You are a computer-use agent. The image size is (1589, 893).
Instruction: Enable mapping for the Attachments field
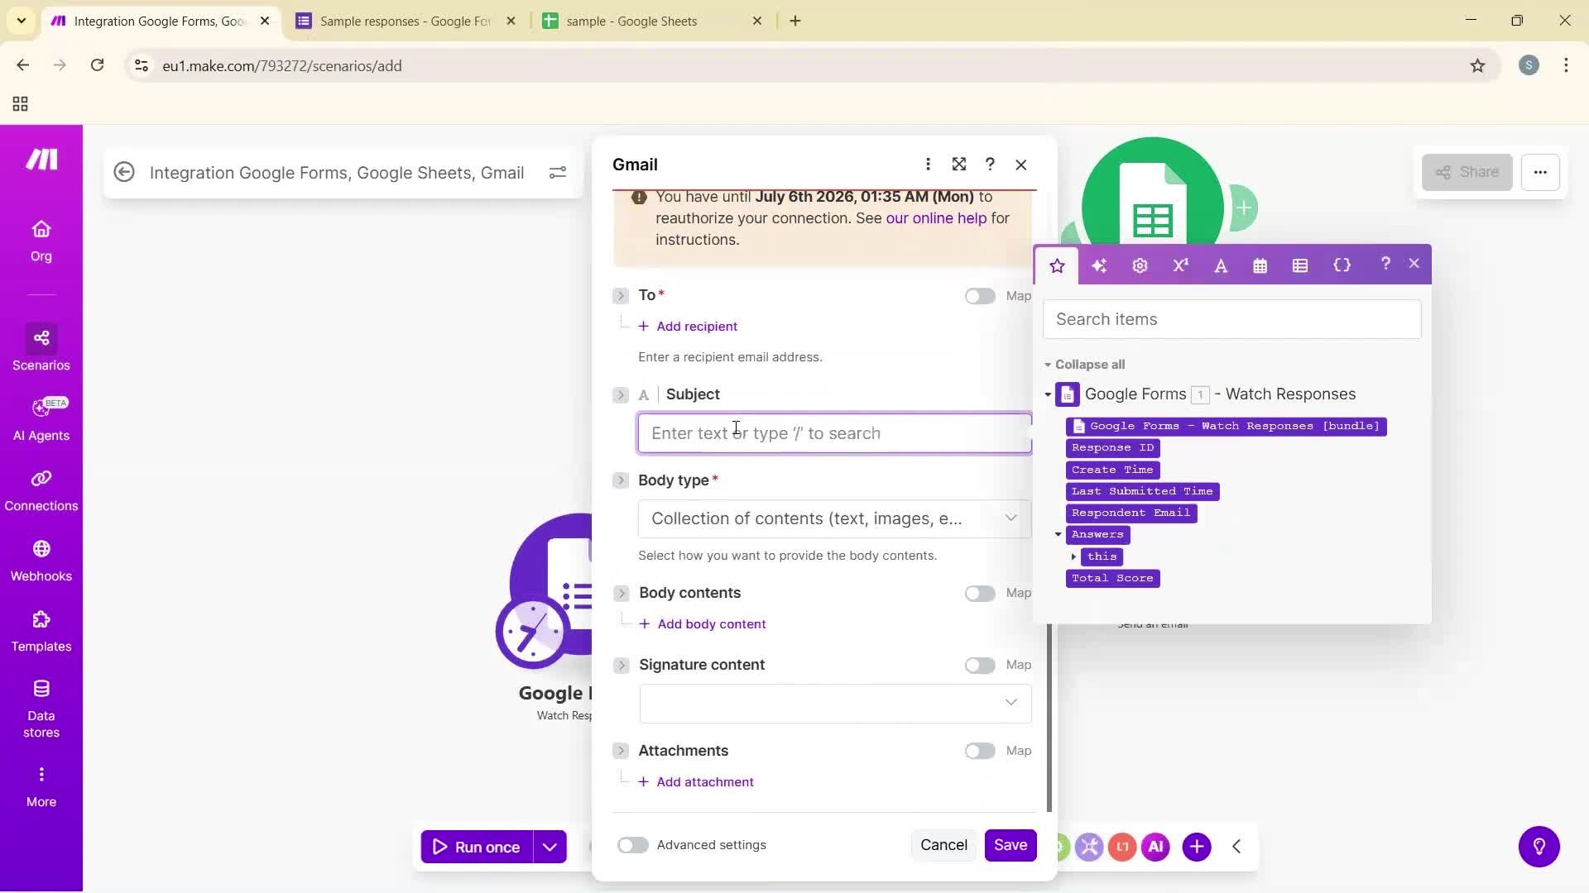[980, 751]
